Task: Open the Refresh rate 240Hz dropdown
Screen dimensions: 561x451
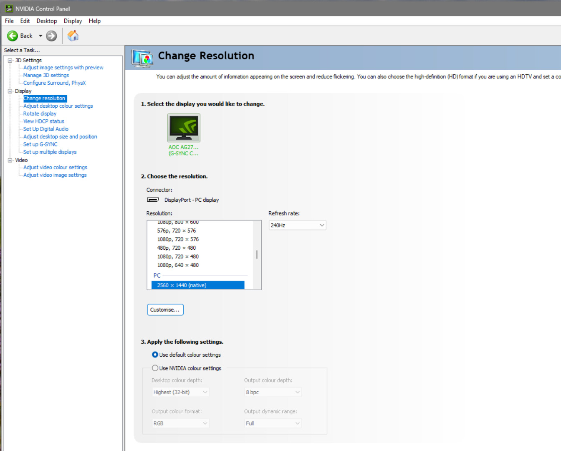Action: coord(297,225)
